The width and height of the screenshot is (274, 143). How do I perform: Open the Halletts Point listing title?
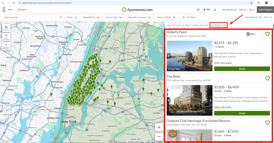(x=177, y=32)
